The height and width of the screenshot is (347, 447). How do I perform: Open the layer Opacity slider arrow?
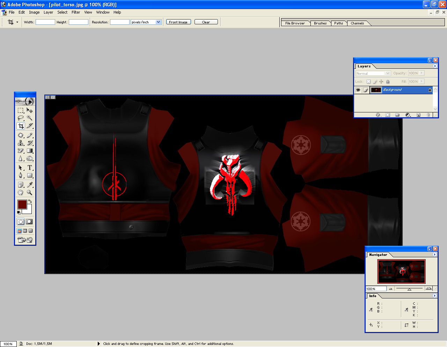pos(422,73)
